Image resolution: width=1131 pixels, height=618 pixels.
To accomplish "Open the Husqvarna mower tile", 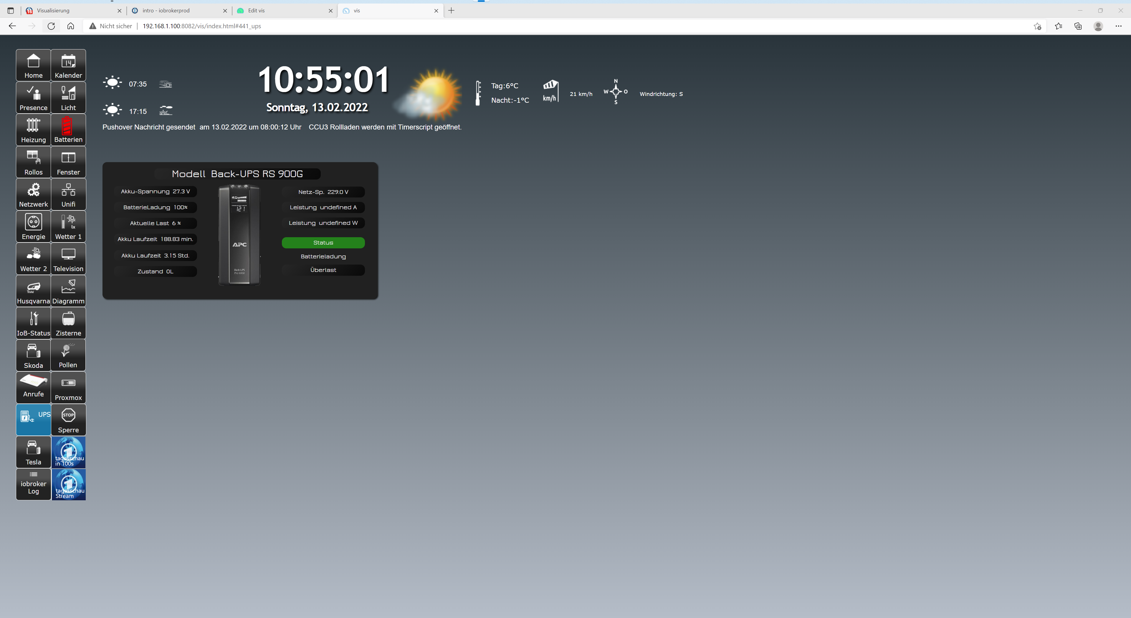I will pyautogui.click(x=33, y=291).
